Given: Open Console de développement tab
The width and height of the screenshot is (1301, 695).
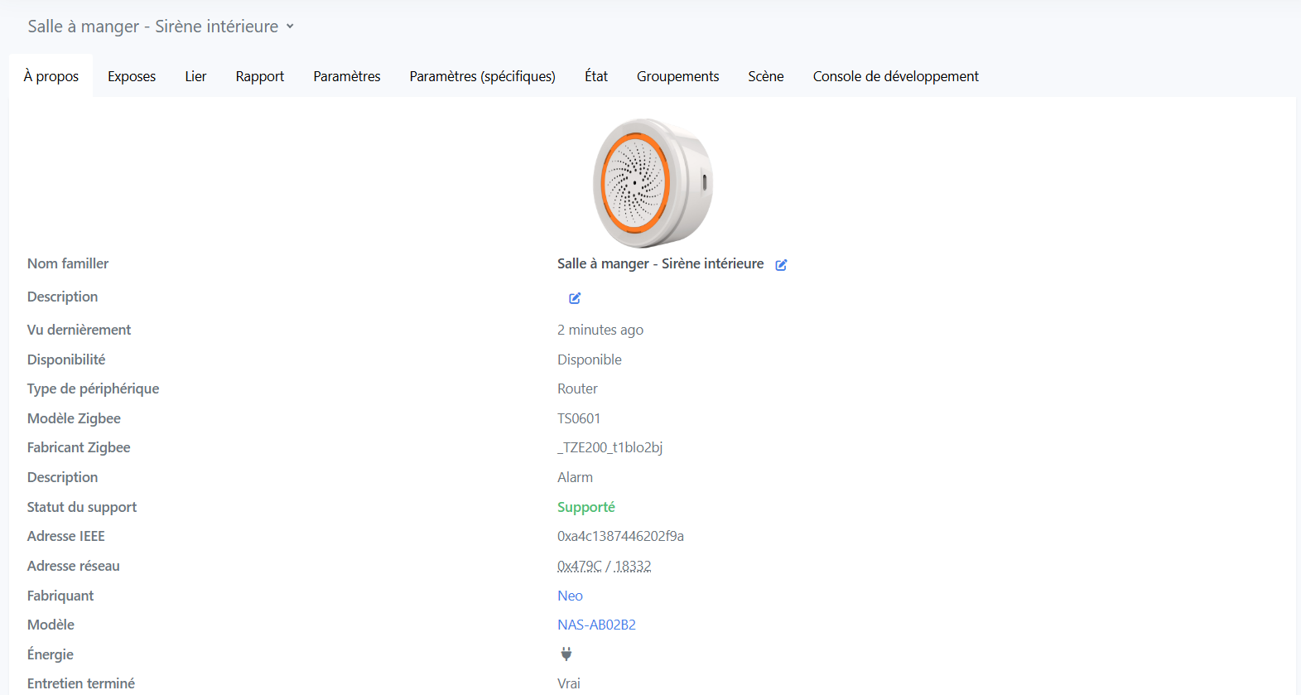Looking at the screenshot, I should (x=895, y=76).
